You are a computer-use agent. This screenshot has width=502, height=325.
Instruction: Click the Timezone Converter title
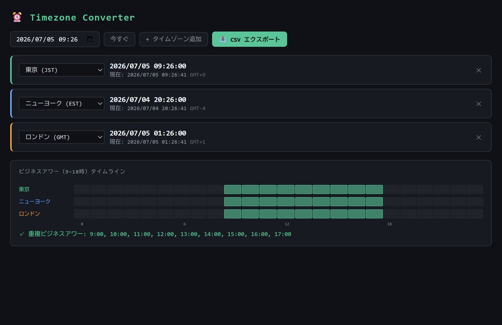point(82,17)
